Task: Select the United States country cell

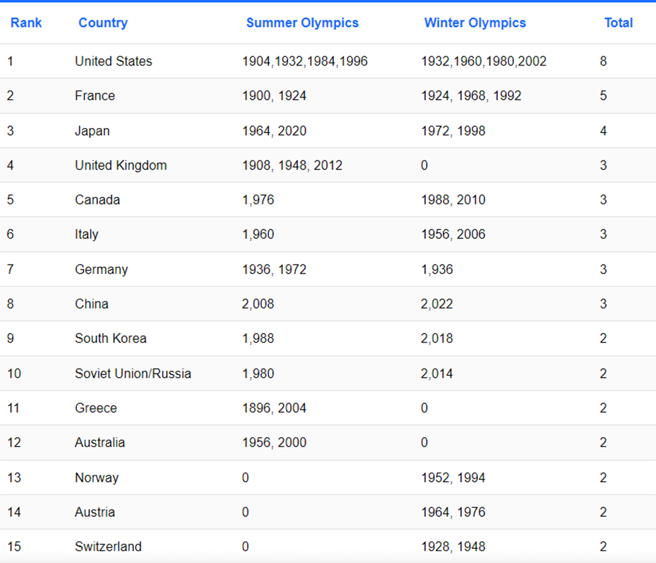Action: pyautogui.click(x=113, y=61)
